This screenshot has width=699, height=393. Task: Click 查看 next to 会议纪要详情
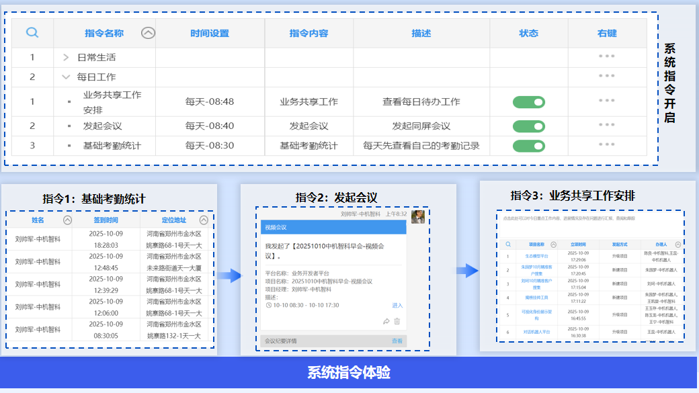point(397,341)
